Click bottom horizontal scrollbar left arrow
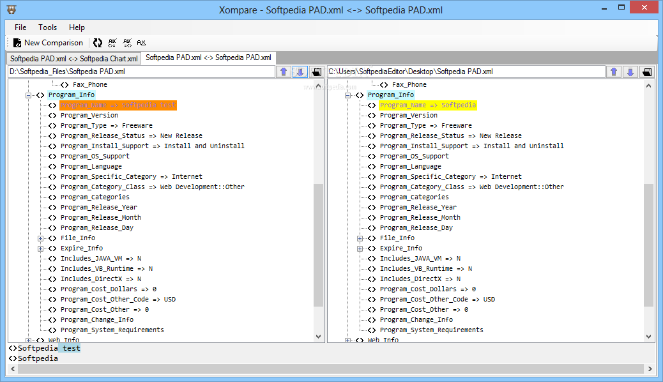This screenshot has height=382, width=663. tap(13, 369)
